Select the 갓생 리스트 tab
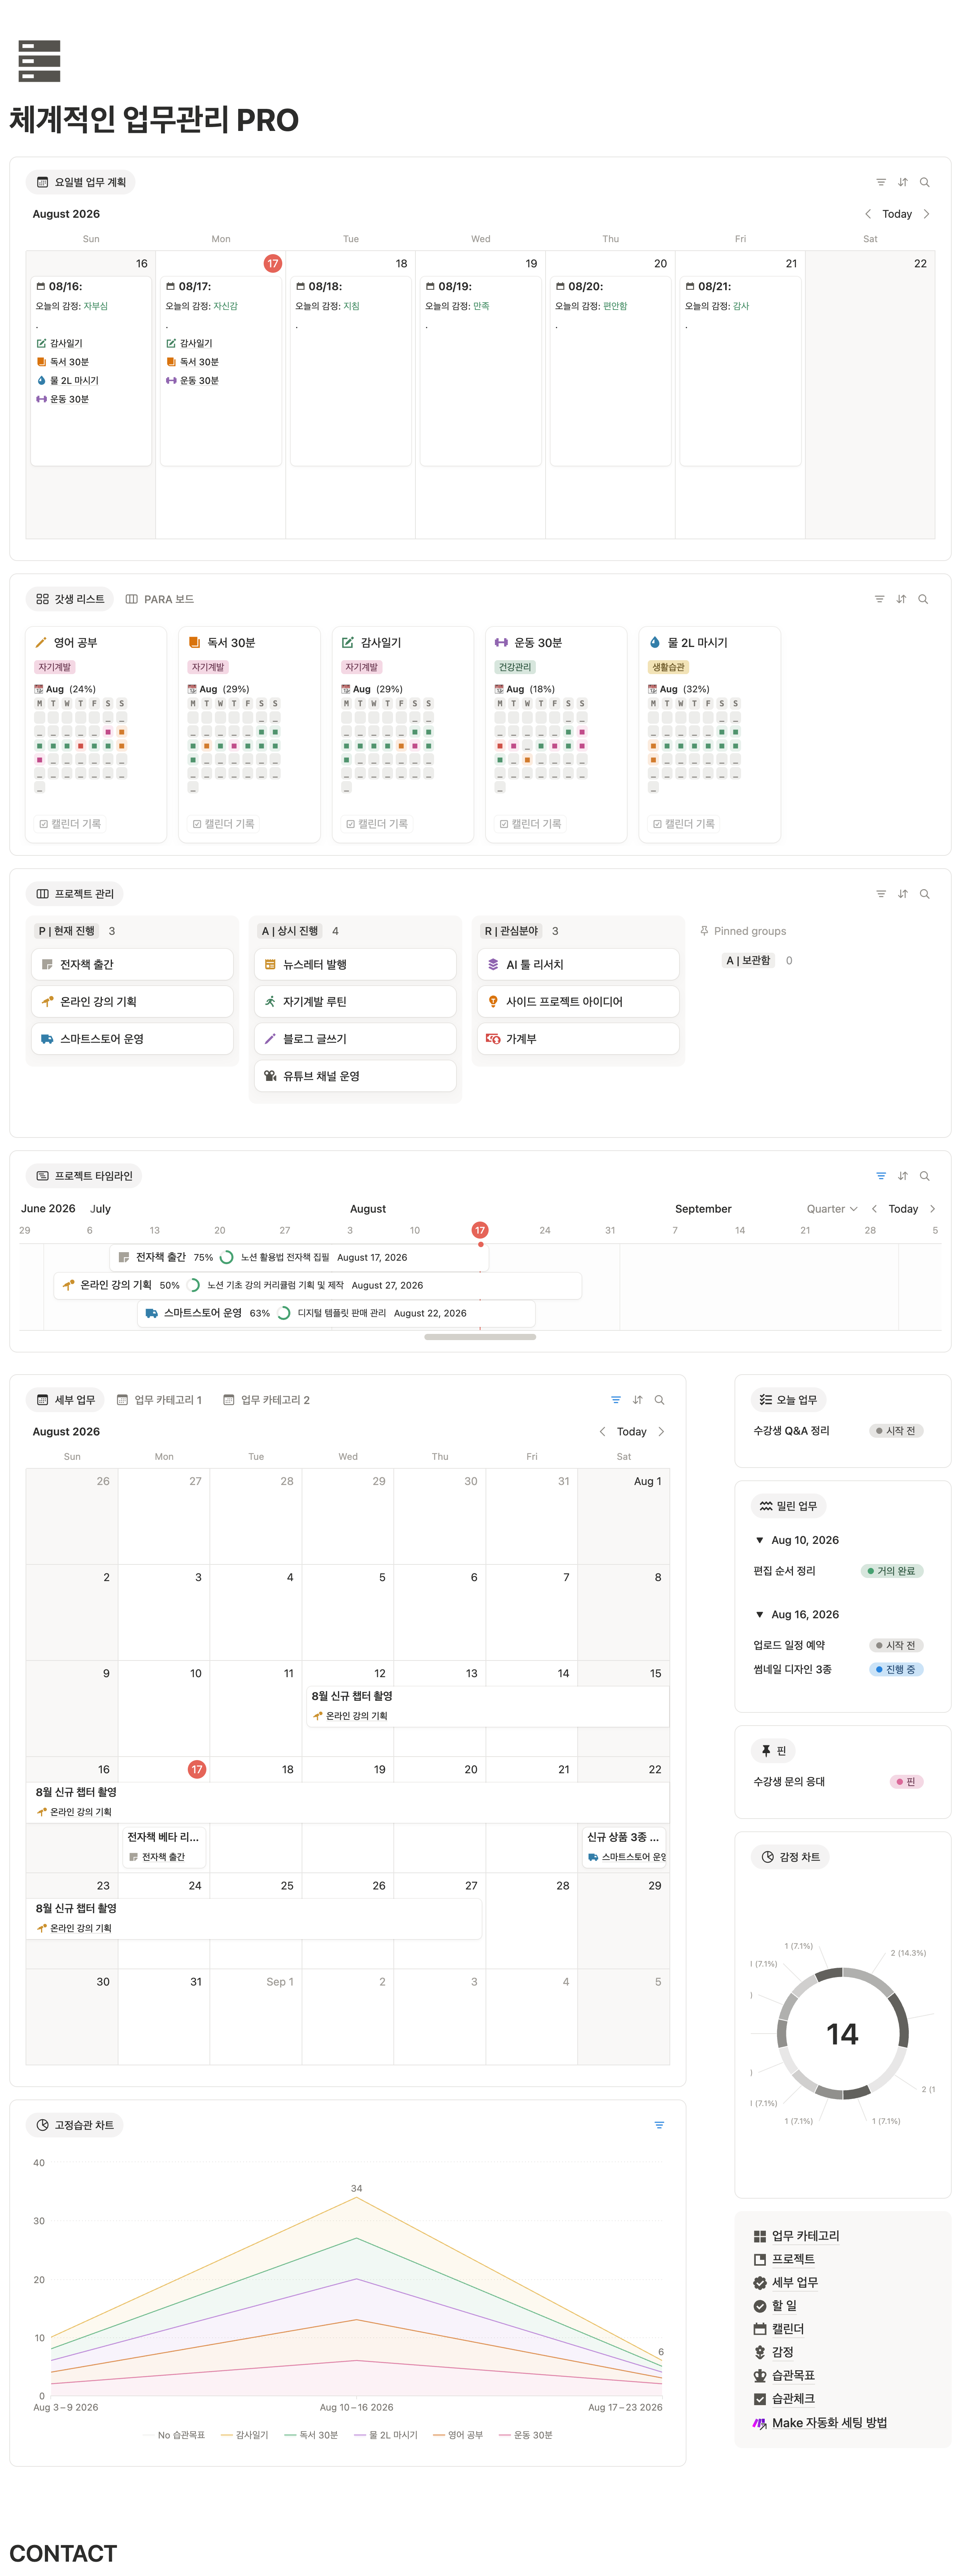Viewport: 961px width, 2576px height. (x=70, y=599)
